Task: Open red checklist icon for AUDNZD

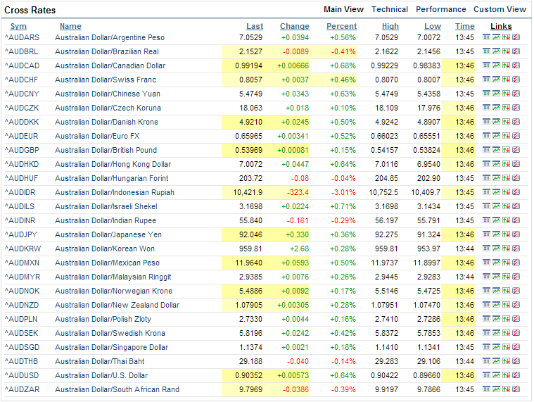Action: click(x=516, y=305)
